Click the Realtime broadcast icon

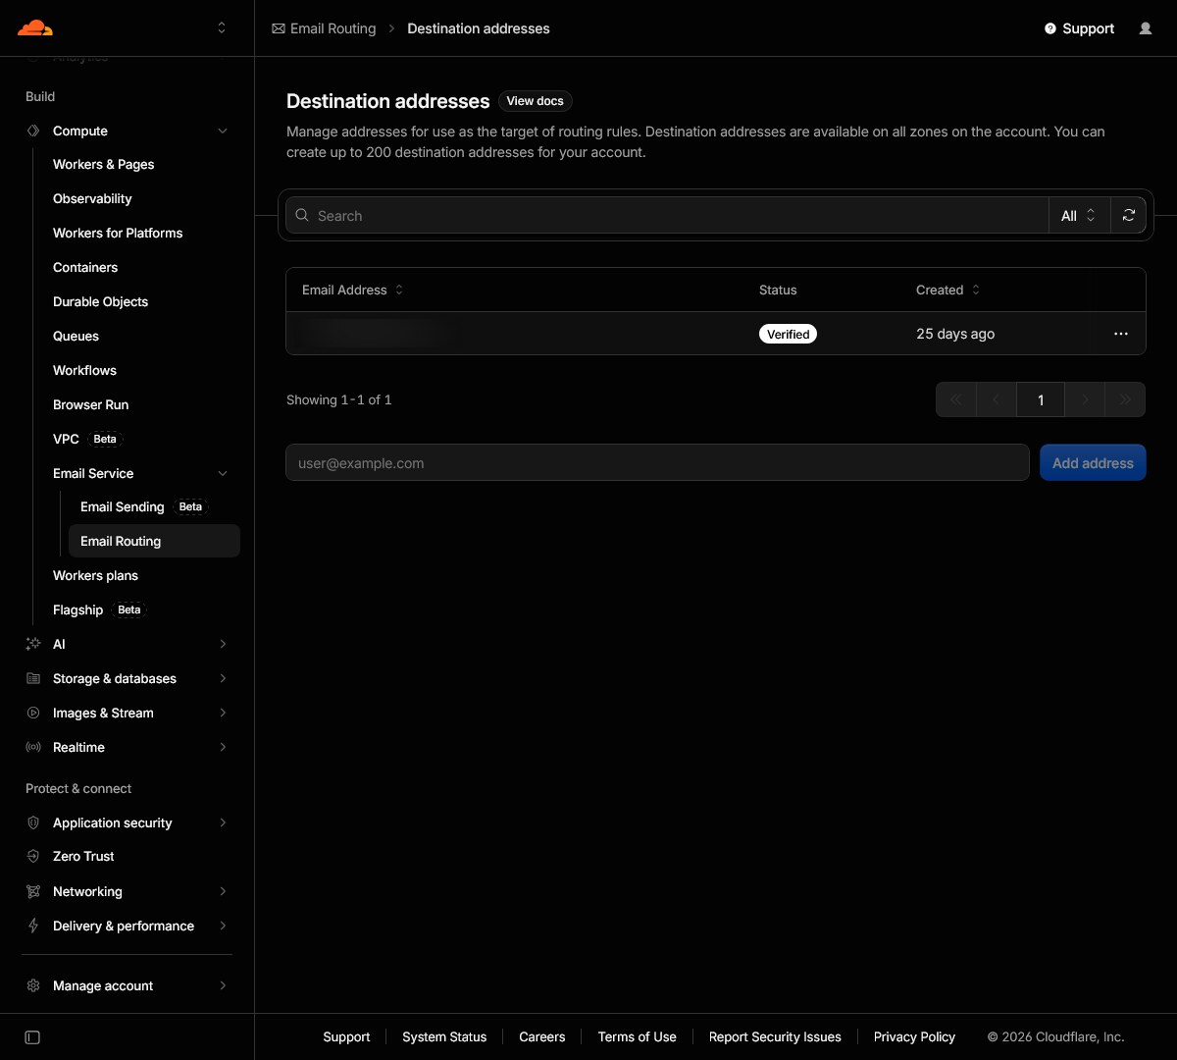click(33, 747)
